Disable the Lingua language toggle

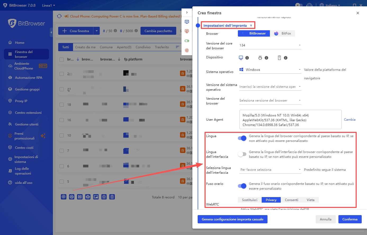coord(242,138)
